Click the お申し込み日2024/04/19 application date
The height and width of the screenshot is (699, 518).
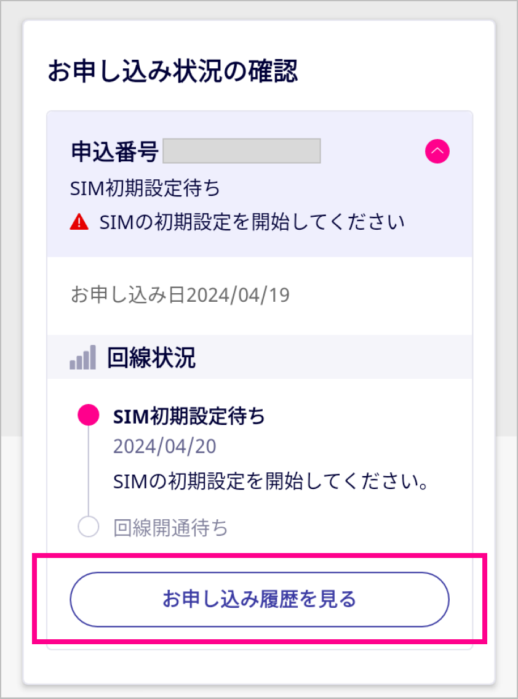[x=180, y=296]
